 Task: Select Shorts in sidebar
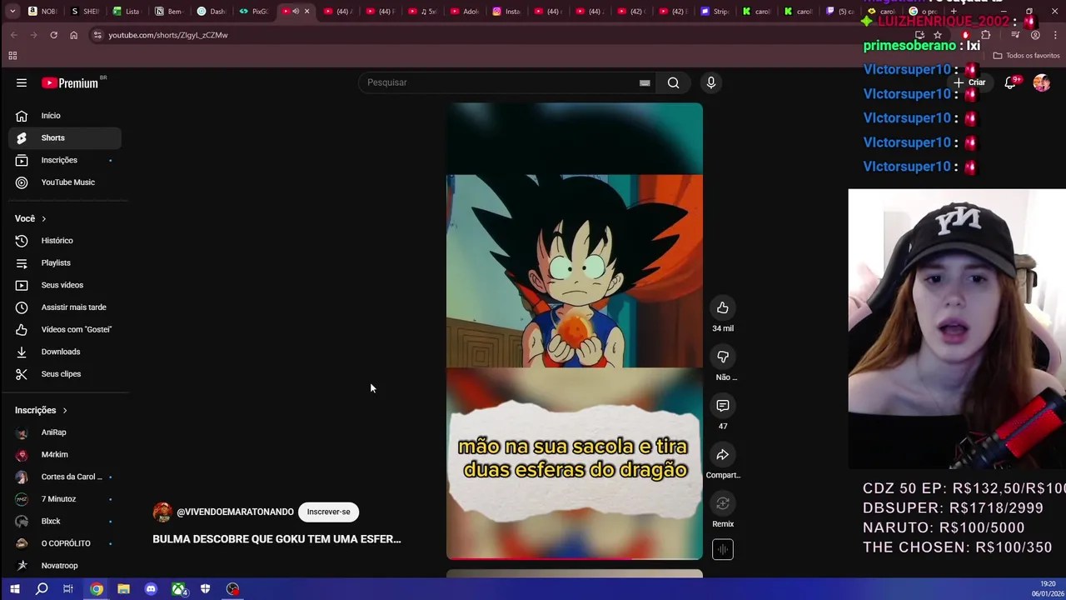(x=65, y=137)
